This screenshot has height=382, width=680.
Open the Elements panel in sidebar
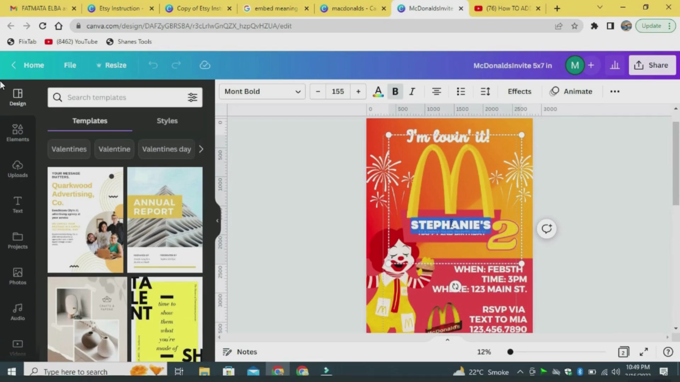tap(17, 133)
